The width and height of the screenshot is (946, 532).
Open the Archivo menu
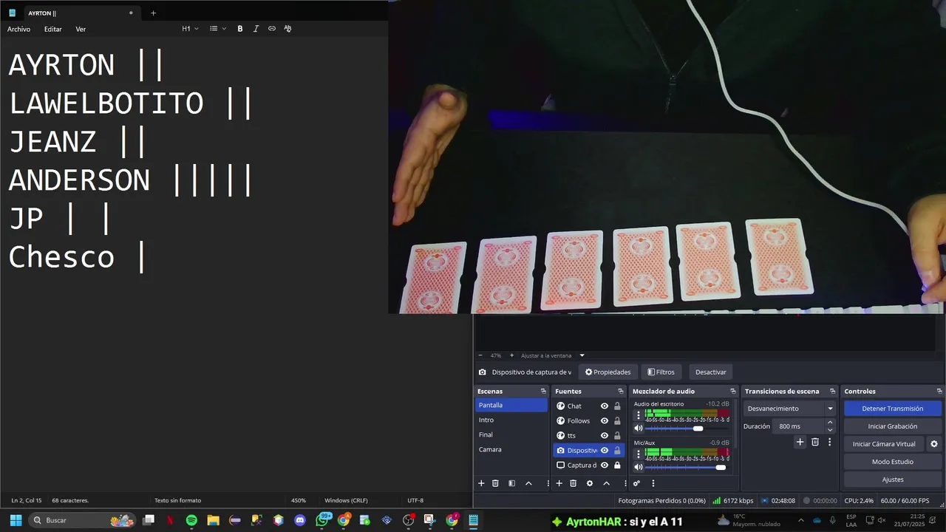coord(18,29)
